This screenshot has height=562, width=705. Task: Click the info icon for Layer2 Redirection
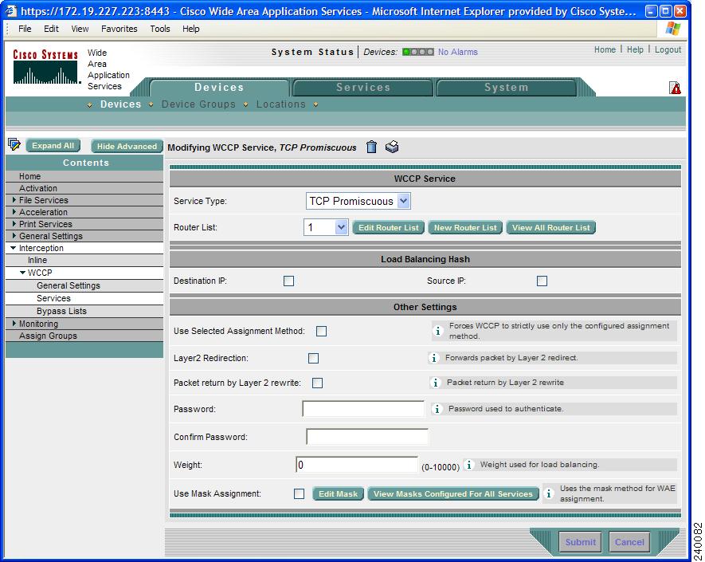(x=433, y=358)
